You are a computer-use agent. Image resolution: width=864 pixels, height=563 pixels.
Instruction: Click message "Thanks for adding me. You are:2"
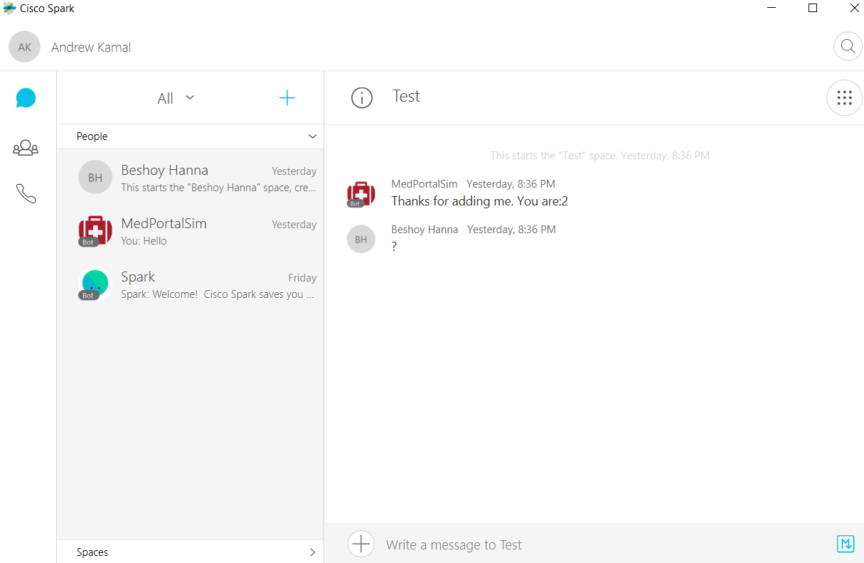[x=479, y=201]
